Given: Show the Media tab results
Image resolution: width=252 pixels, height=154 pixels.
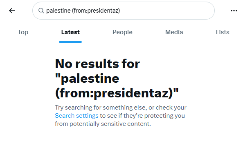Looking at the screenshot, I should [x=174, y=32].
